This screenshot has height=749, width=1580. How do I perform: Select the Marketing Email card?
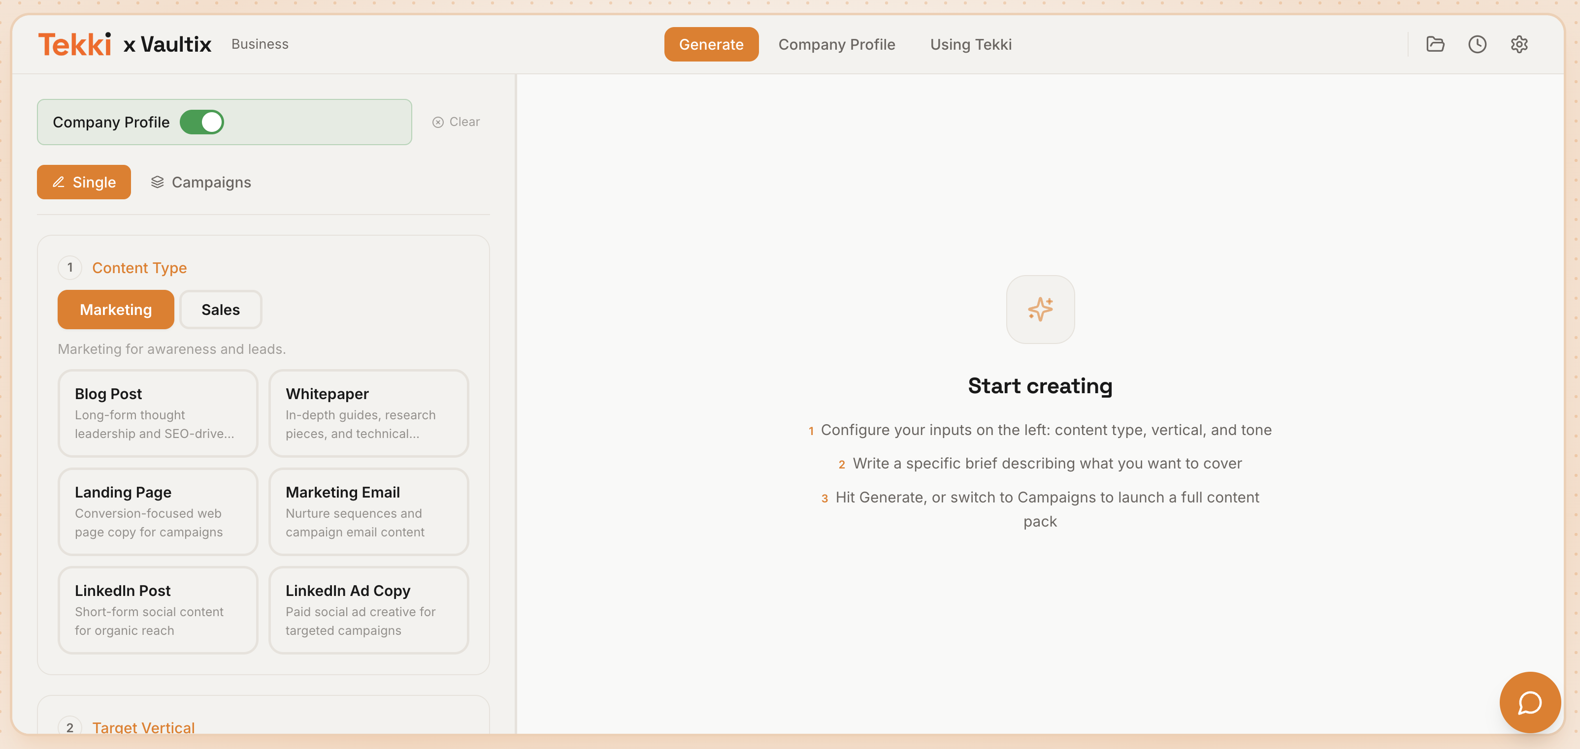[368, 512]
